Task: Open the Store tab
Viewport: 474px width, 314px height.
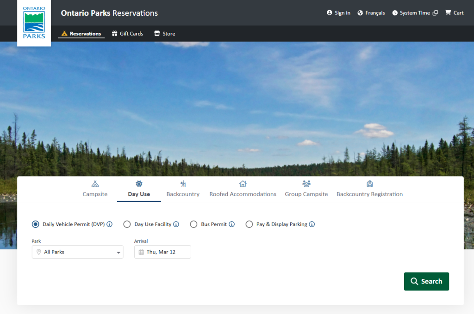Action: [x=164, y=33]
